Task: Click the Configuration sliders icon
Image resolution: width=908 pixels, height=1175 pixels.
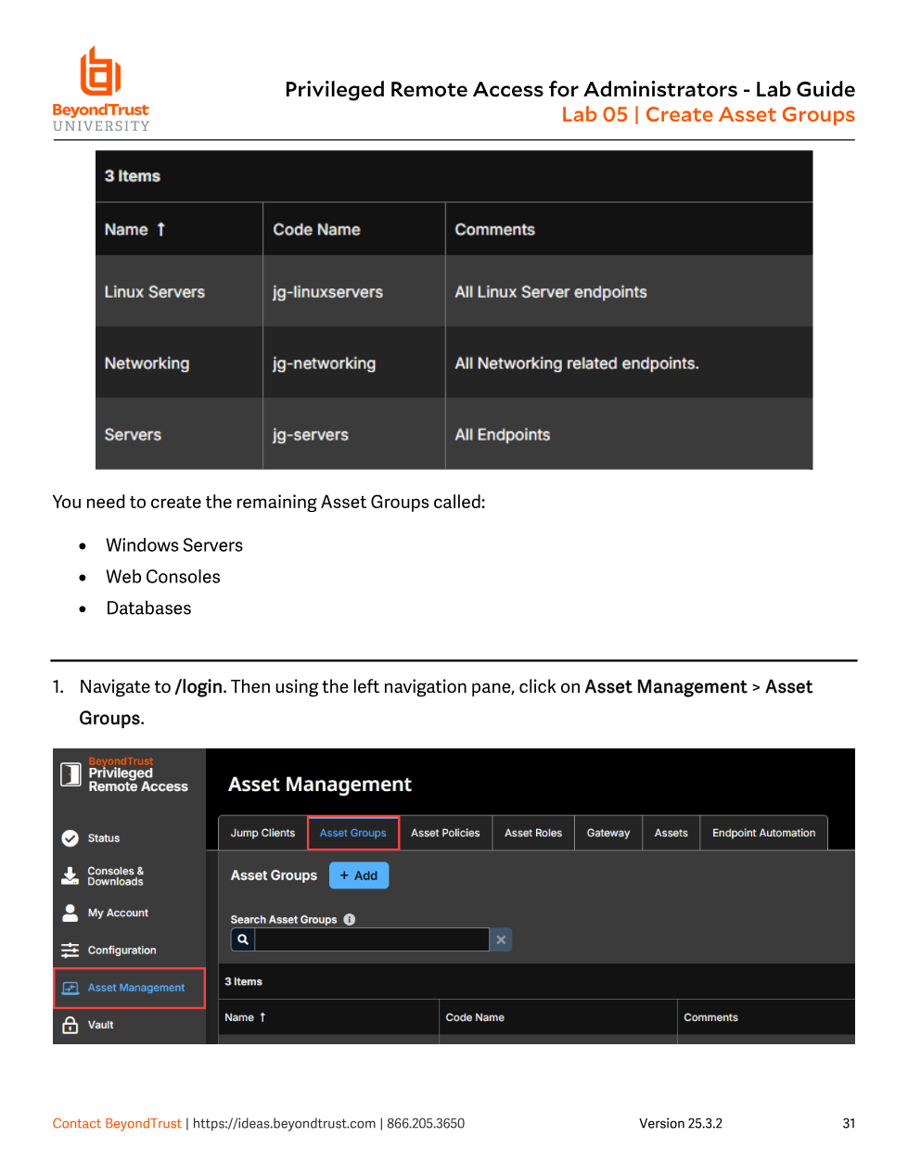Action: coord(70,951)
